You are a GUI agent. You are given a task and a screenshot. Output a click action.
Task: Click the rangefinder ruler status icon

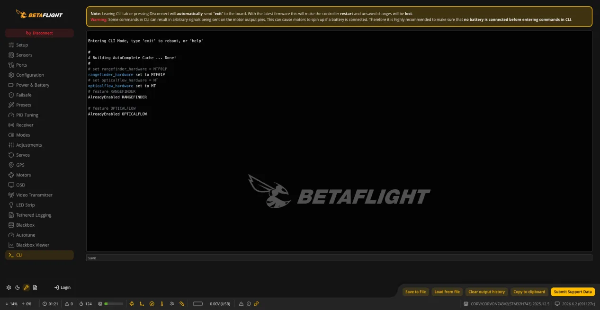tap(181, 303)
